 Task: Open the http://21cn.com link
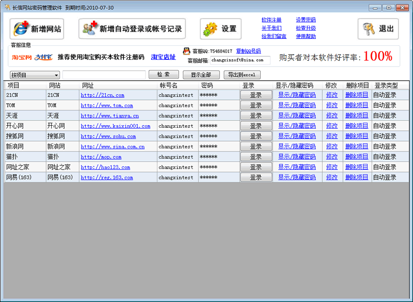pyautogui.click(x=102, y=95)
